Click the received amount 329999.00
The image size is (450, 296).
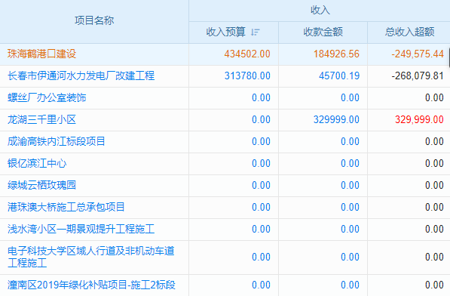coord(336,119)
